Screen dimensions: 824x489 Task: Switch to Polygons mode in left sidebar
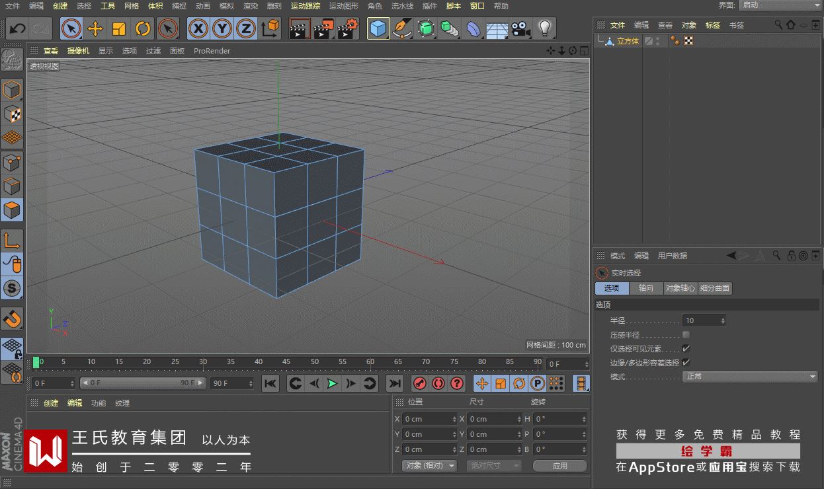tap(12, 209)
